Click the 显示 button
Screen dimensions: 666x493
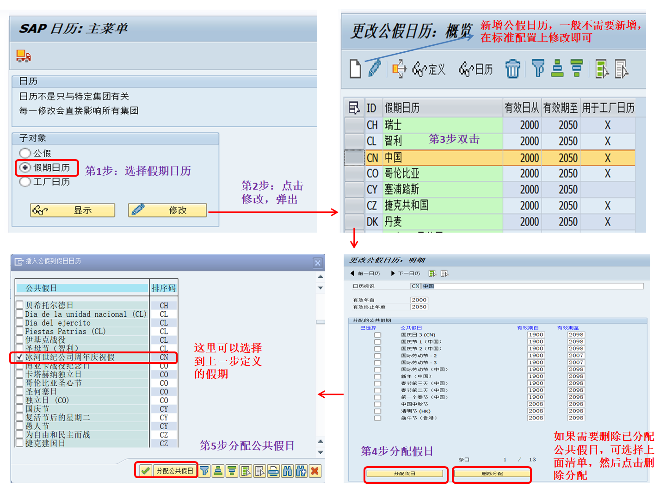(72, 210)
